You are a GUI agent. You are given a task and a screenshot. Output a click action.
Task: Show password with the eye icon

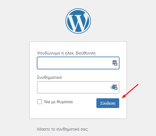(113, 87)
